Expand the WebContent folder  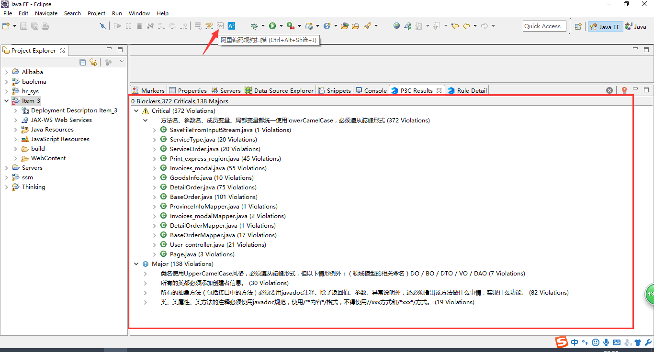[15, 158]
